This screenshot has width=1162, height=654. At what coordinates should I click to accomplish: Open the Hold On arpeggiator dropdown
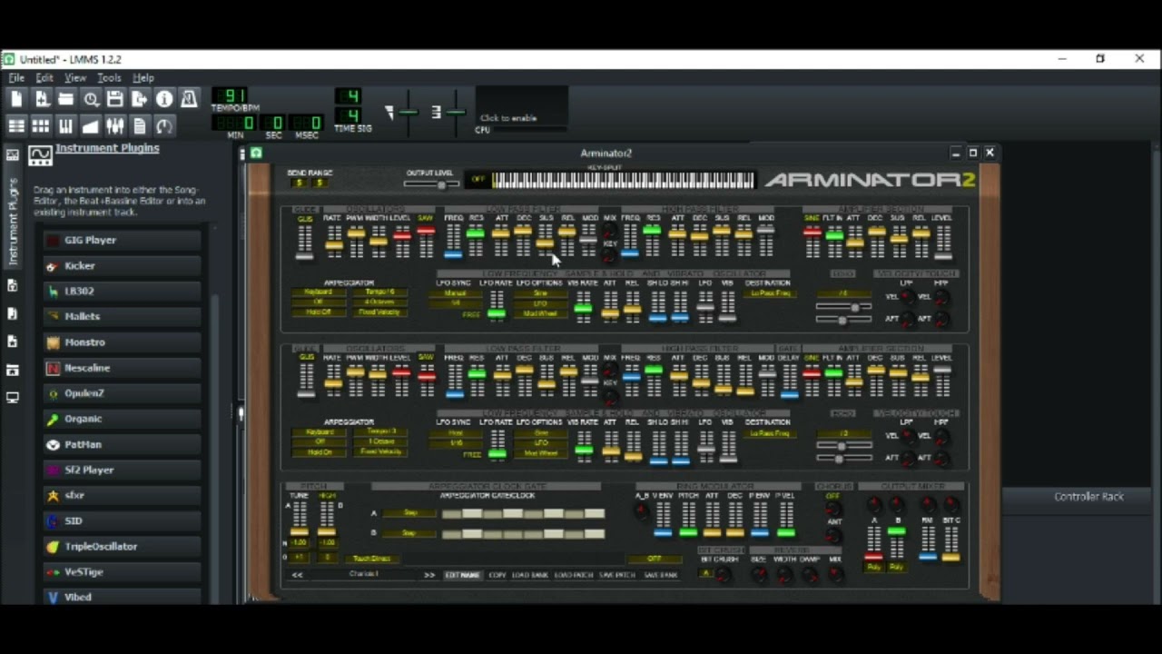point(320,452)
